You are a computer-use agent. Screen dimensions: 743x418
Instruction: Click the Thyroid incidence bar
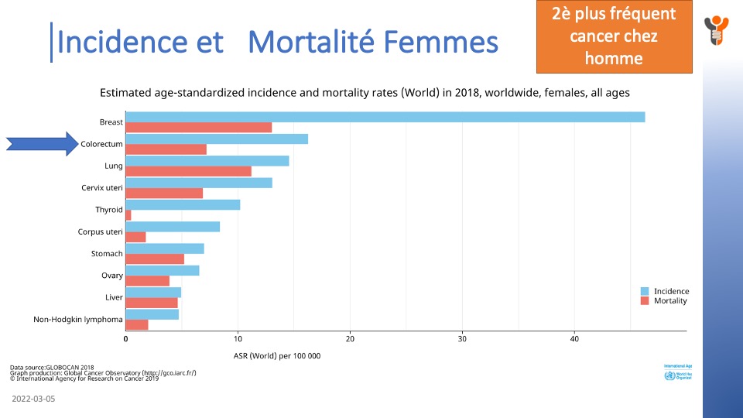tap(183, 204)
